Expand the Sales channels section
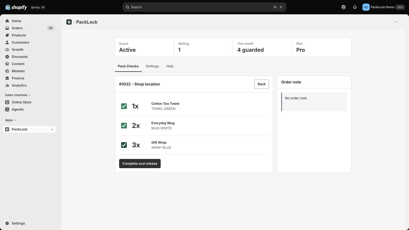This screenshot has width=409, height=230. pyautogui.click(x=18, y=95)
